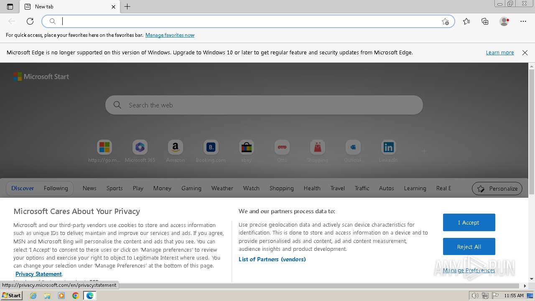Open the tab actions menu icon
Viewport: 535px width, 301px height.
tap(10, 7)
